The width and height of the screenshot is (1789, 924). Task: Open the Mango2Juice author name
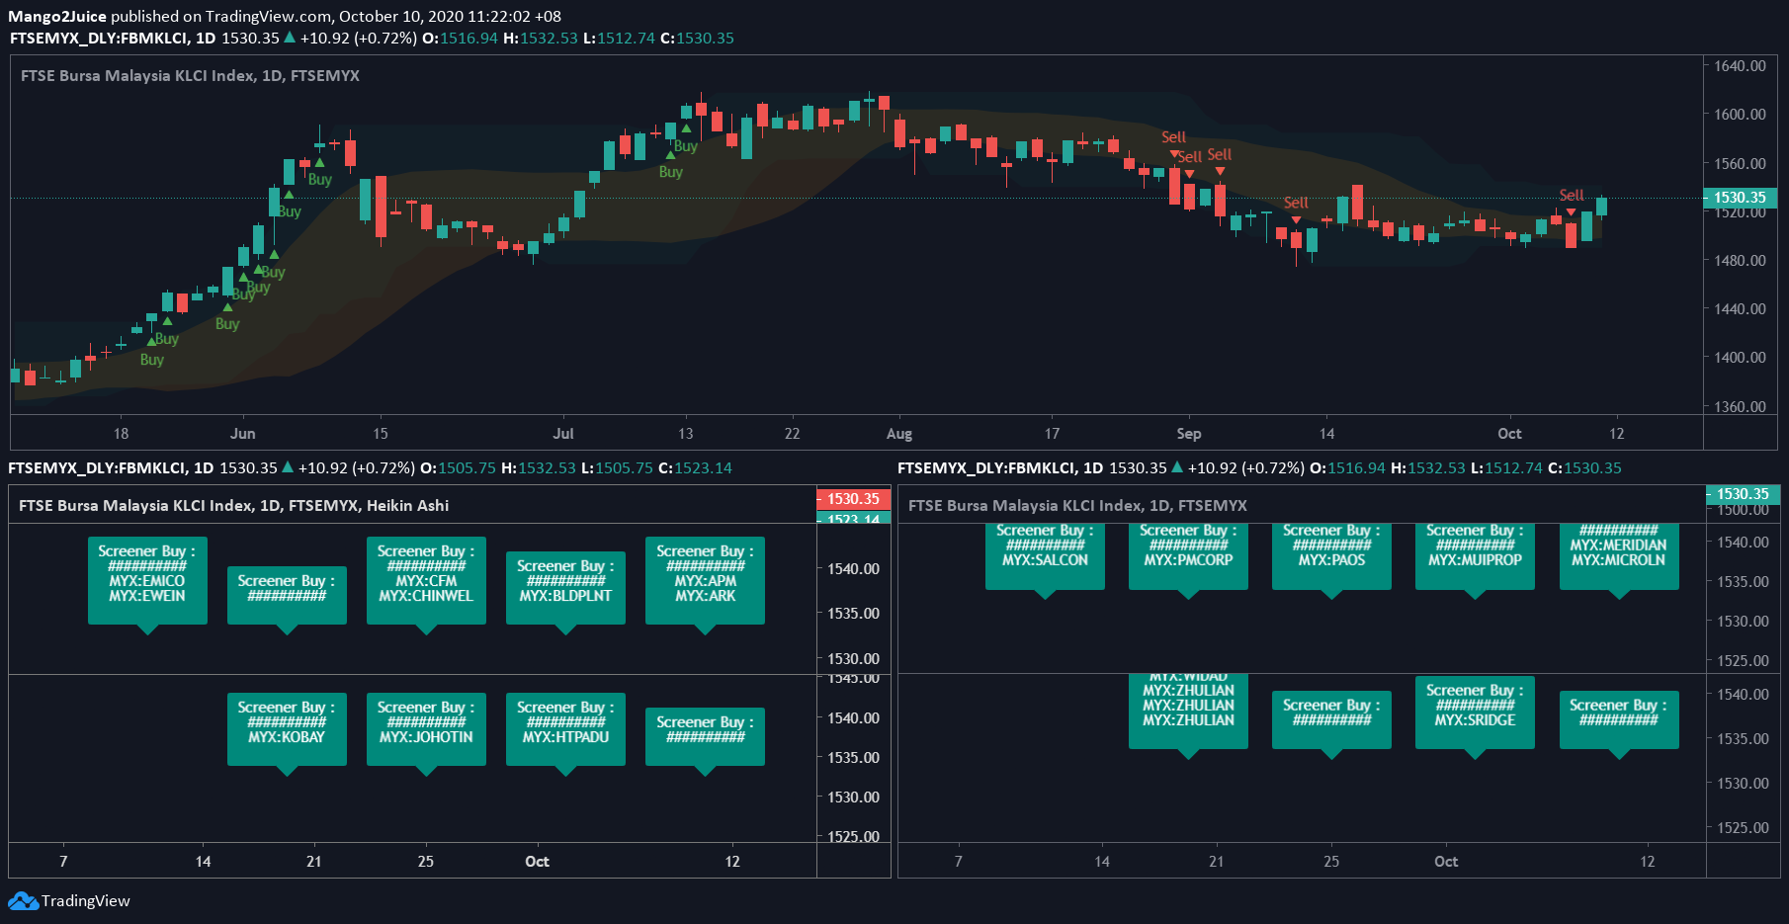(x=57, y=16)
